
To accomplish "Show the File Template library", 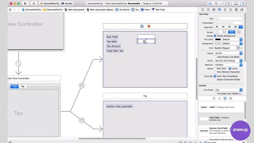I will 214,99.
